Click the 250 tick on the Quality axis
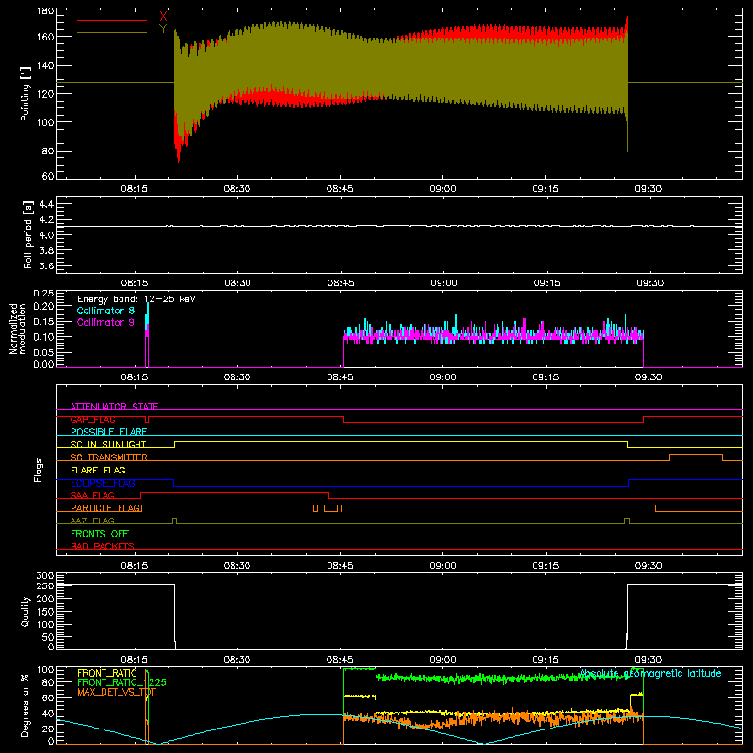753x753 pixels. [x=45, y=585]
